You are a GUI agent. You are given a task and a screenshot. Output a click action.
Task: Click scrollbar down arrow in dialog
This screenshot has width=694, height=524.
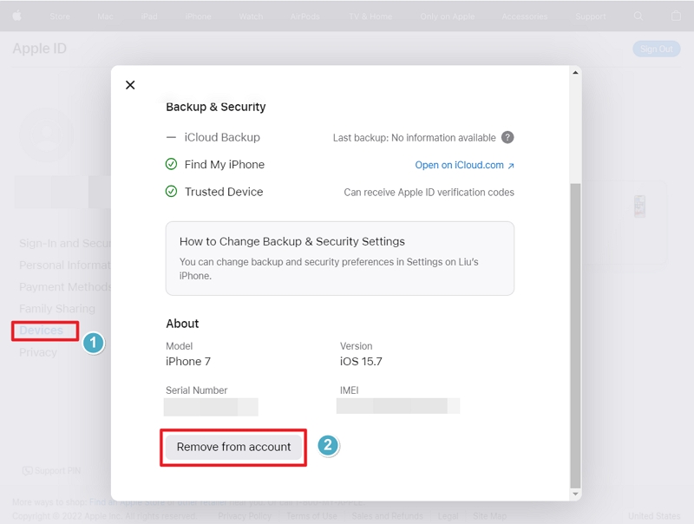click(x=575, y=494)
